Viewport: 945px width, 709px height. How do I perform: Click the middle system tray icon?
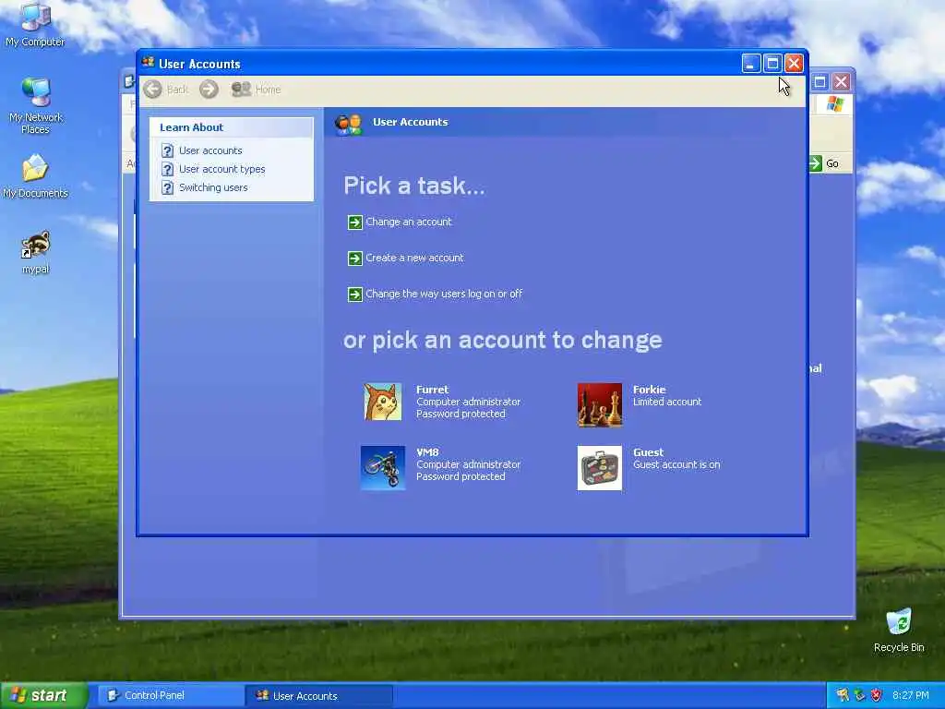click(859, 696)
